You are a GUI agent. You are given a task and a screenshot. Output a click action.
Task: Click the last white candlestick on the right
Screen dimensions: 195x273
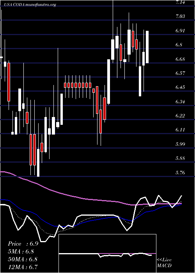tap(147, 47)
